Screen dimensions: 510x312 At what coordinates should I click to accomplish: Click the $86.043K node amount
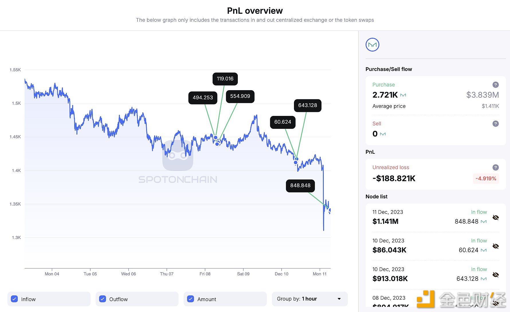[x=389, y=250]
